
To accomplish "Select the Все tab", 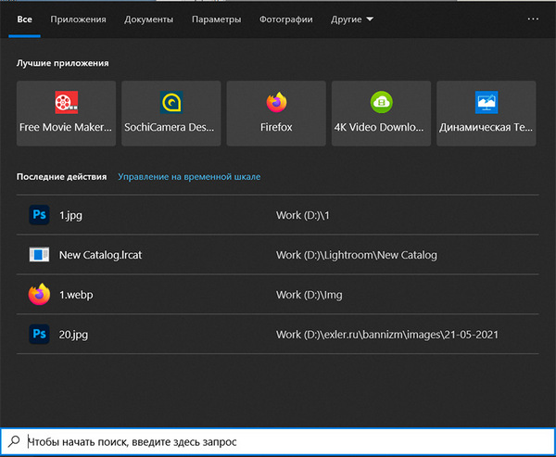I will (x=24, y=19).
